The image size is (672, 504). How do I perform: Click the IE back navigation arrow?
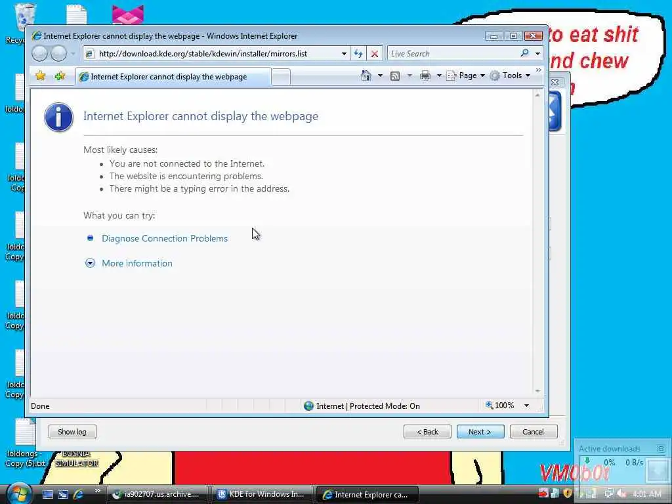point(40,54)
